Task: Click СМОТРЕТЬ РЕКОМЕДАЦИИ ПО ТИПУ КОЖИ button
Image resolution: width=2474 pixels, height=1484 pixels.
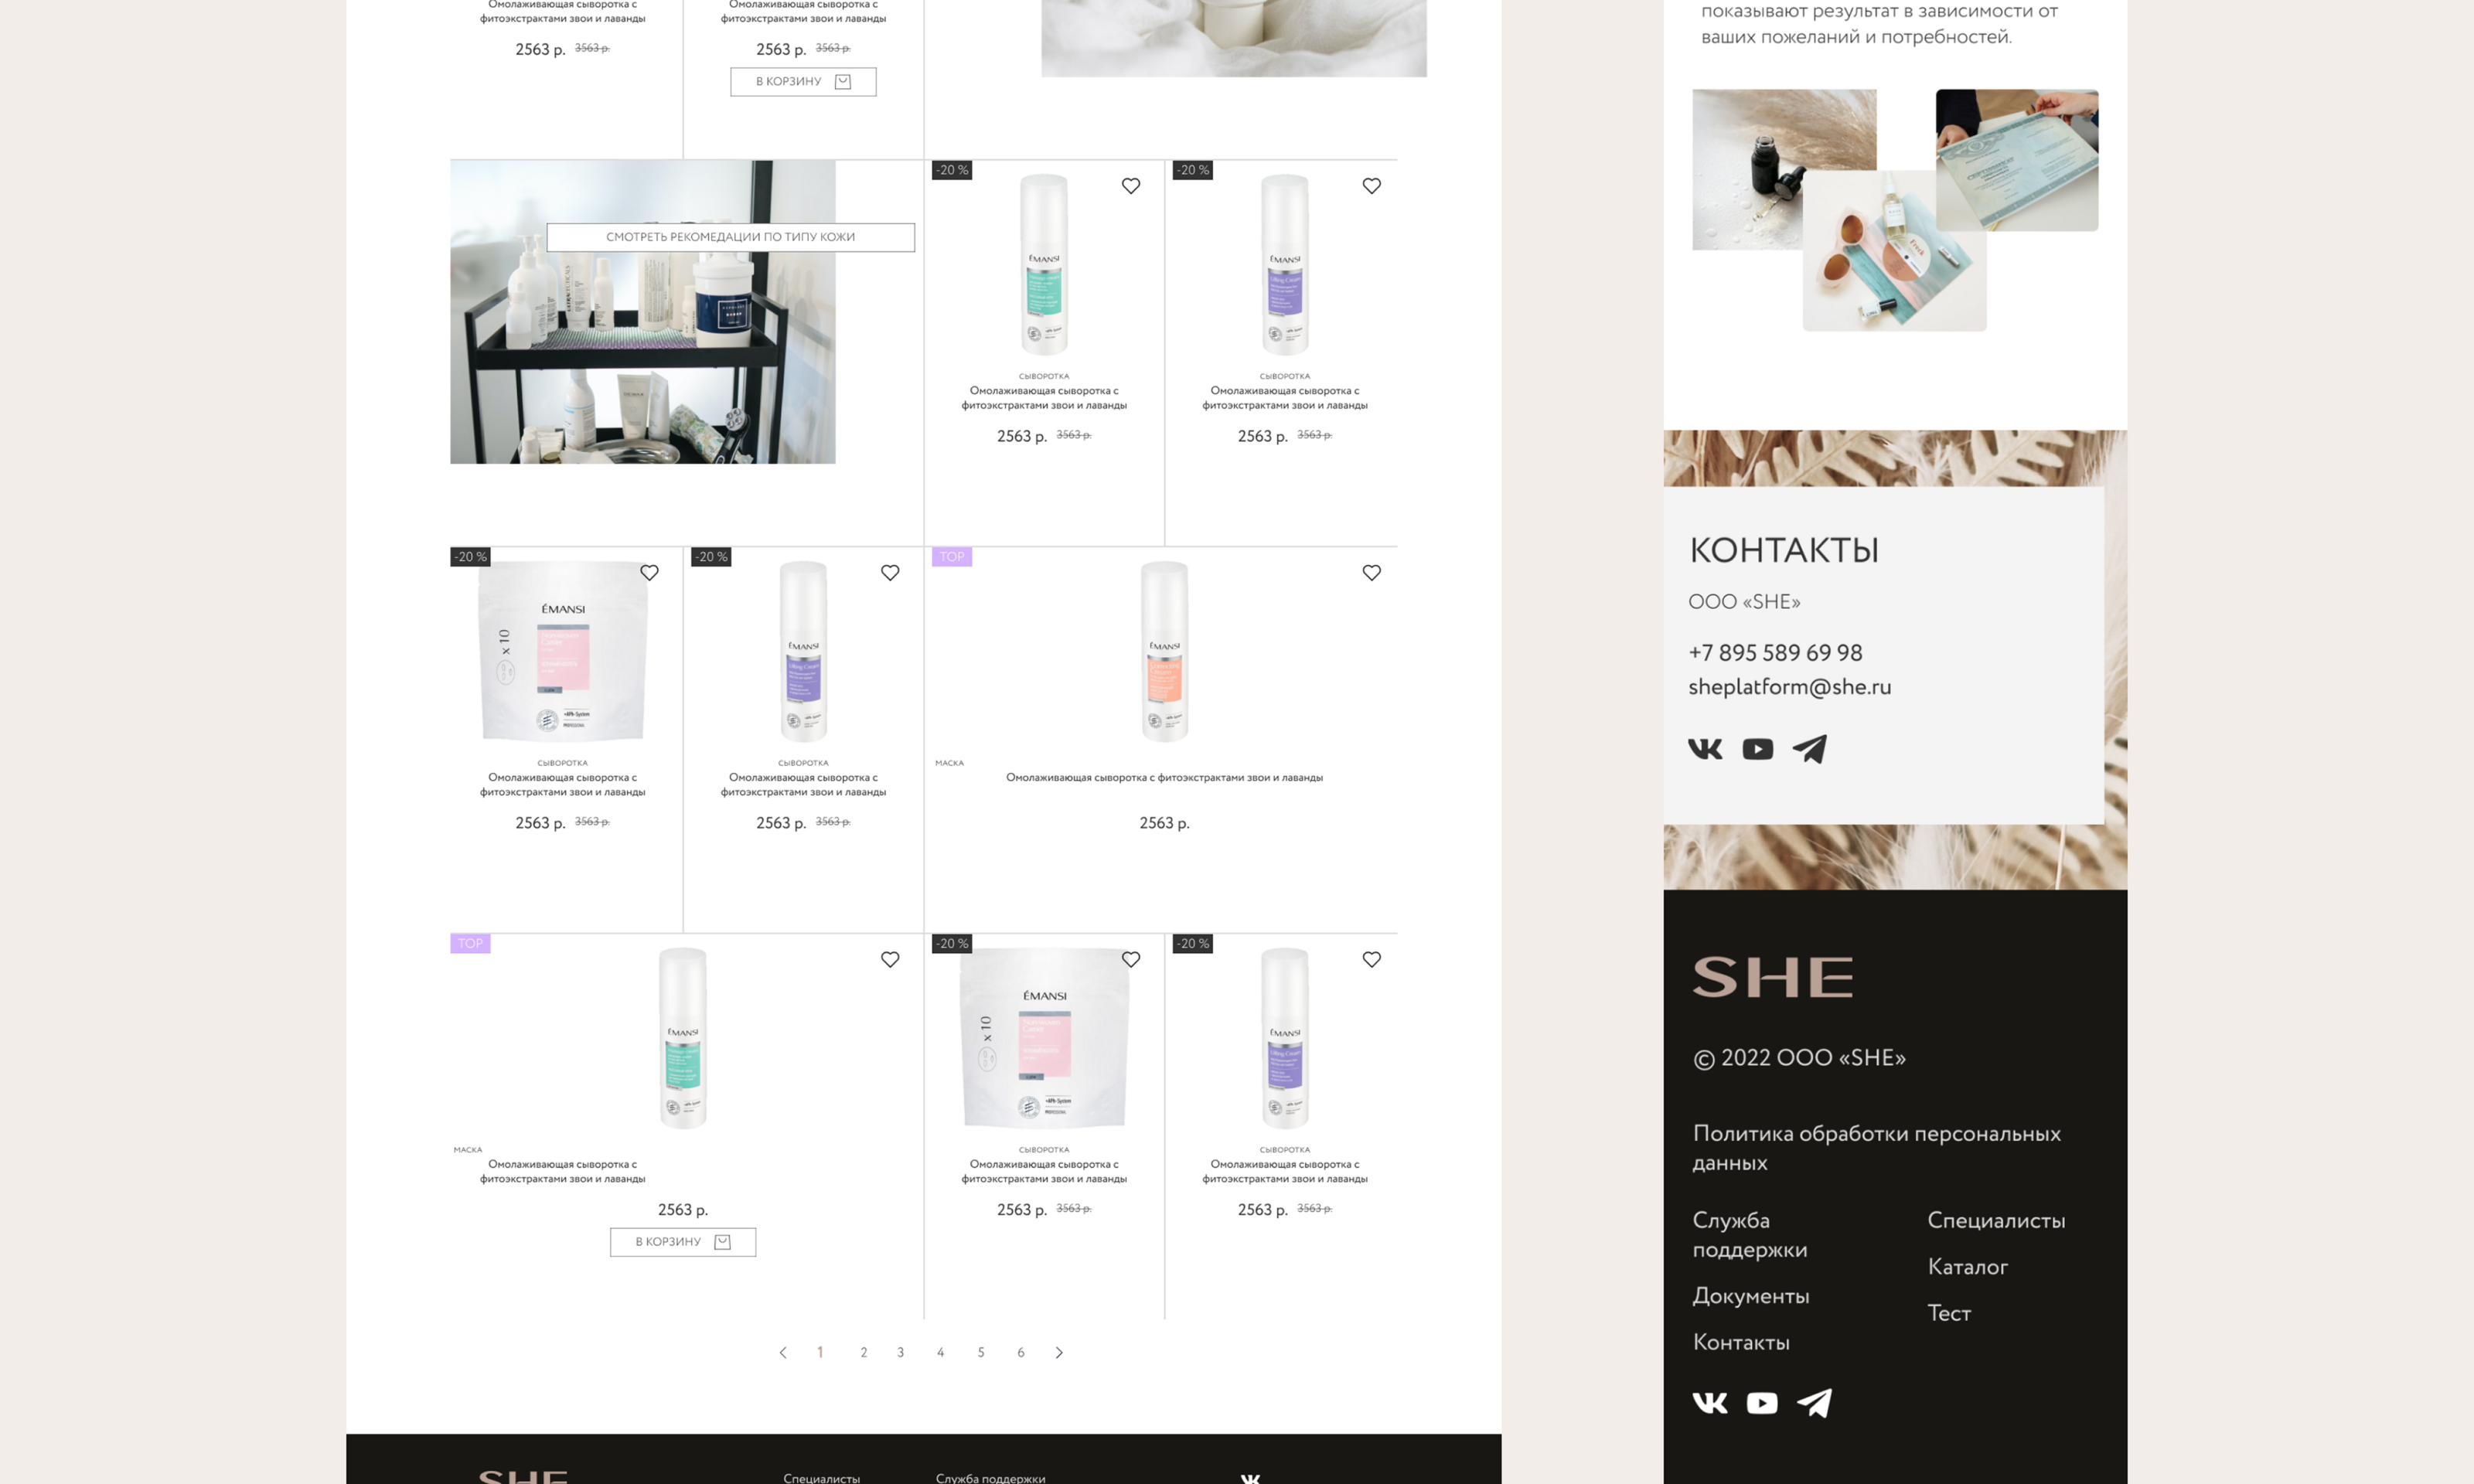Action: point(730,237)
